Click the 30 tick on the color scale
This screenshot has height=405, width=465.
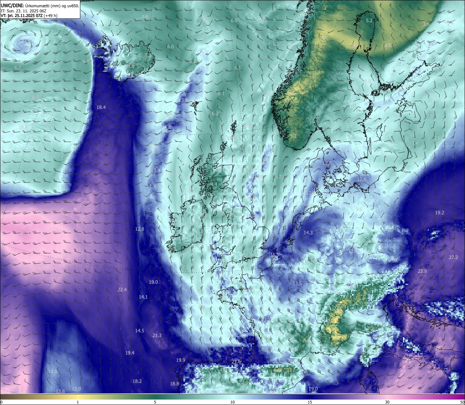coord(387,402)
